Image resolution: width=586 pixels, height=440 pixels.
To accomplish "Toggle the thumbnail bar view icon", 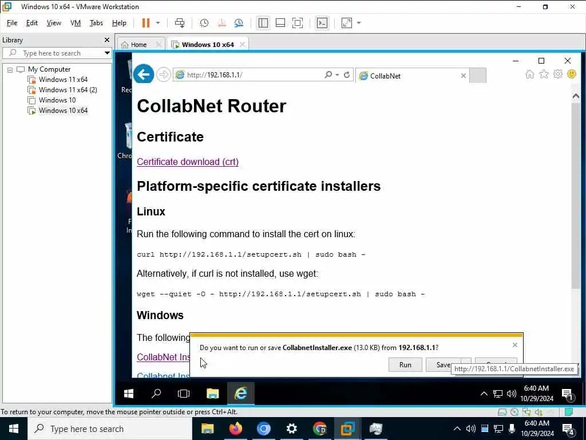I will [280, 23].
